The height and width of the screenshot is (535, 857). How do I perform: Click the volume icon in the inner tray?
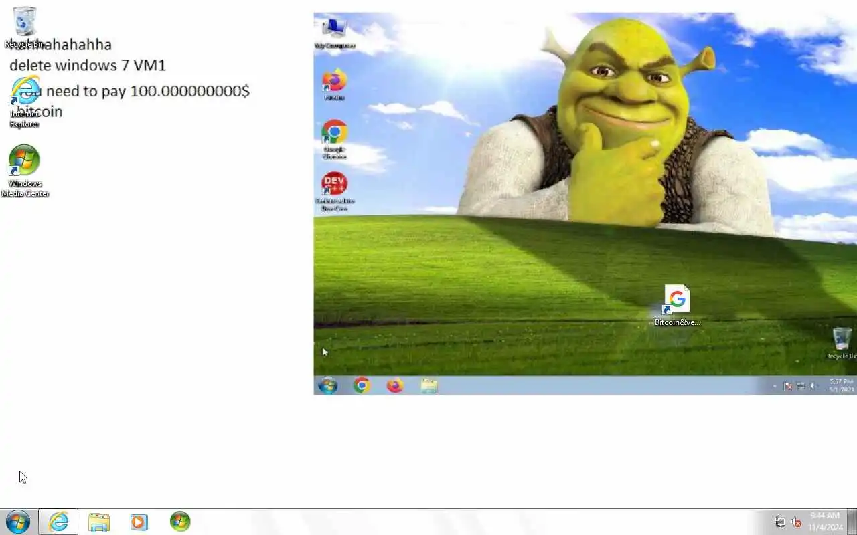pyautogui.click(x=813, y=386)
